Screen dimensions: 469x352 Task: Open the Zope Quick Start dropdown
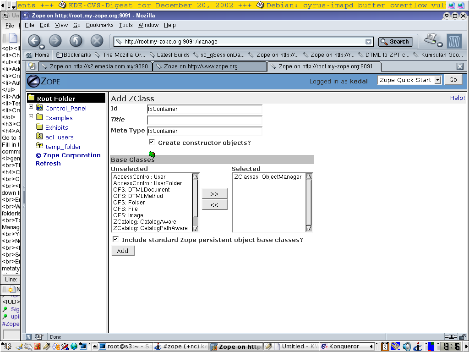pos(437,80)
